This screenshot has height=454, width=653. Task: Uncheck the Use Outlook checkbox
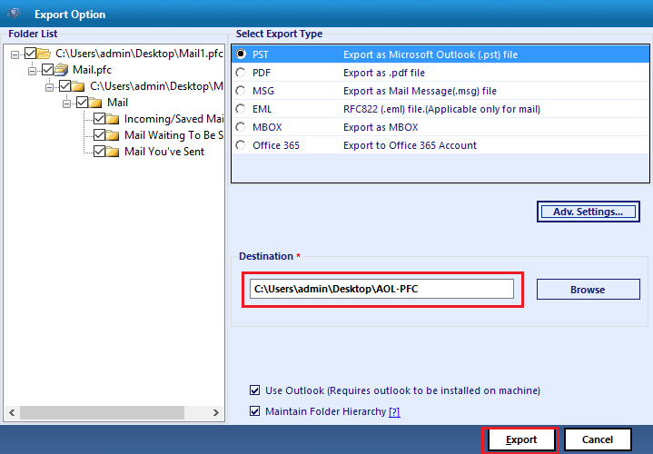tap(253, 390)
